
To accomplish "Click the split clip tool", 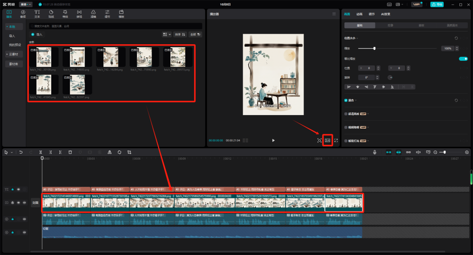I will point(41,152).
